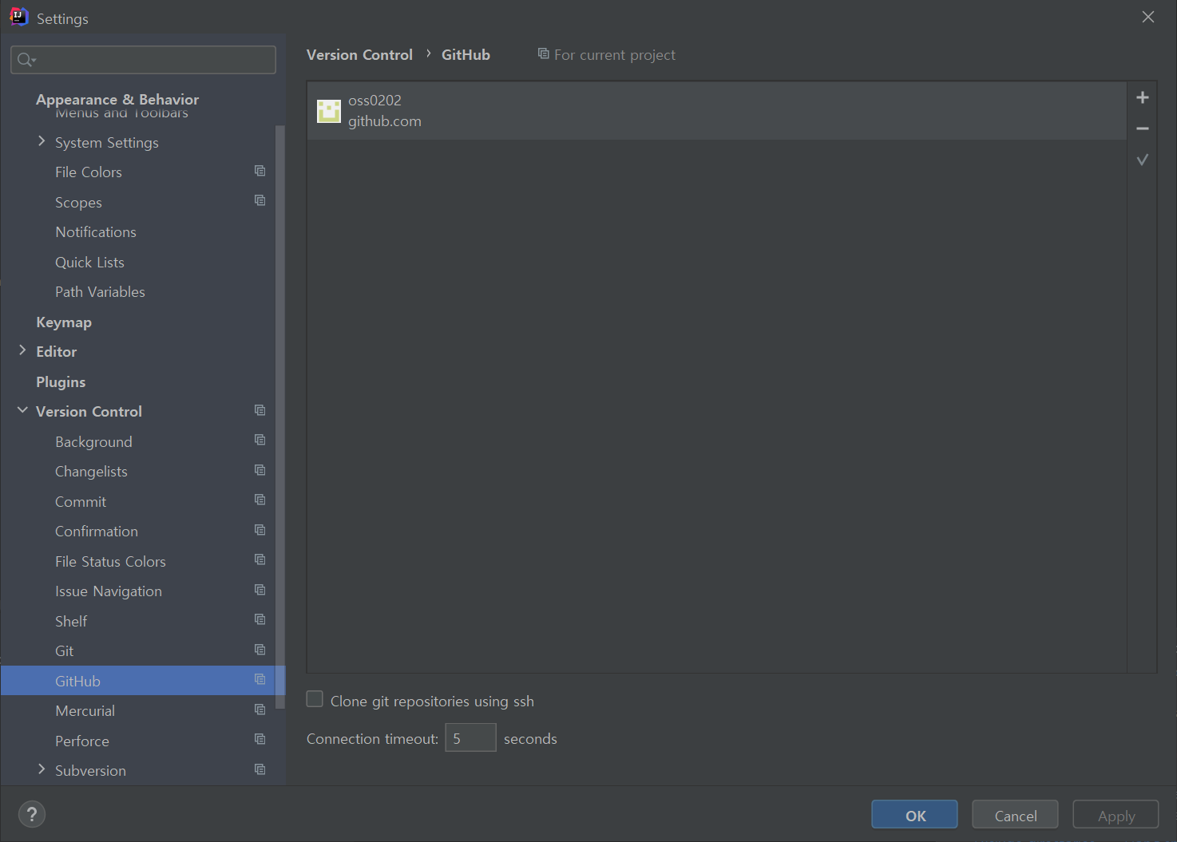Viewport: 1177px width, 842px height.
Task: Click project-level icon beside File Status Colors
Action: [x=260, y=559]
